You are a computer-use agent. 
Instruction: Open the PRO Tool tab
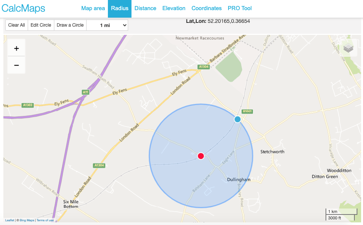pos(240,8)
